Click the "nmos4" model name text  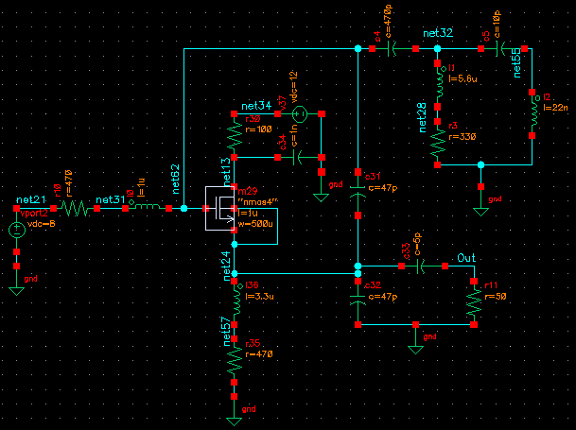pyautogui.click(x=258, y=201)
